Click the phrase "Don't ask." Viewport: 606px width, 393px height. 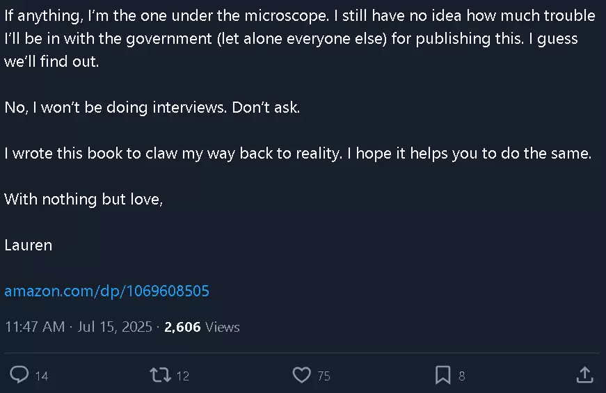pos(266,107)
